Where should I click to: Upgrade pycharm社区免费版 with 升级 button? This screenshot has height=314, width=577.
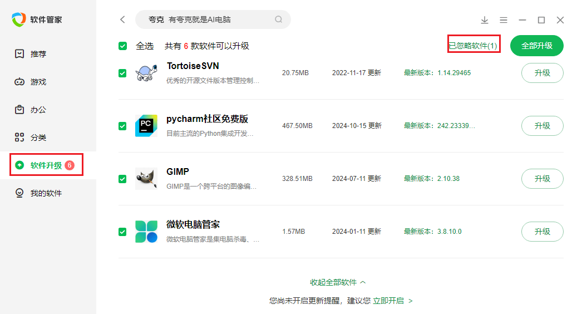point(543,126)
